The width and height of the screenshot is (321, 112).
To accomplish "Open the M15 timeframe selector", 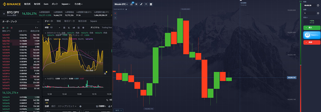I will click(118, 110).
